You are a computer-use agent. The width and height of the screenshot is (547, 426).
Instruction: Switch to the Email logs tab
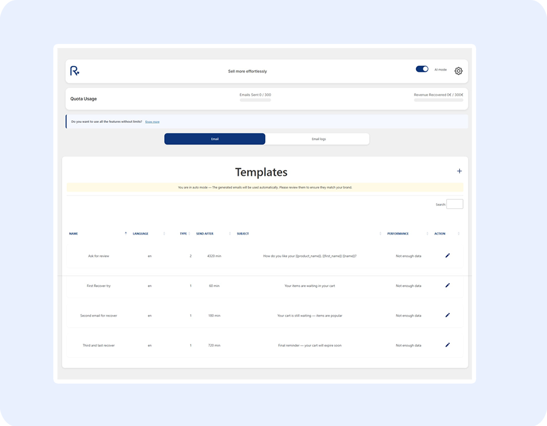(x=318, y=139)
